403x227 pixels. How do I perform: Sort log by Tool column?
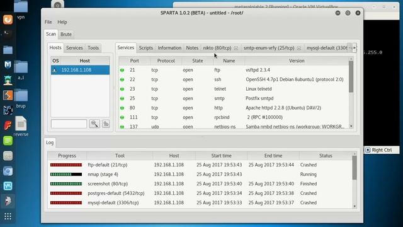[120, 156]
